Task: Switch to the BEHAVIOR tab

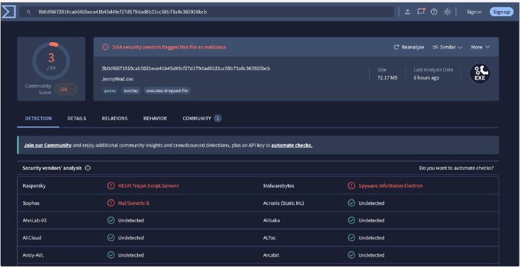Action: point(155,119)
